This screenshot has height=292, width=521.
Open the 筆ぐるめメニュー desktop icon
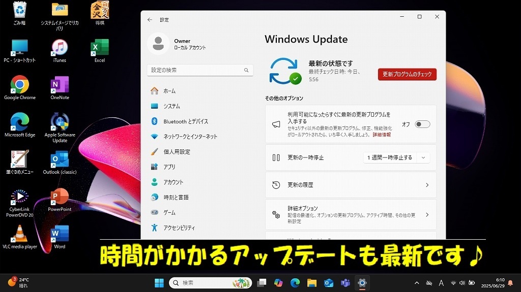(x=20, y=163)
